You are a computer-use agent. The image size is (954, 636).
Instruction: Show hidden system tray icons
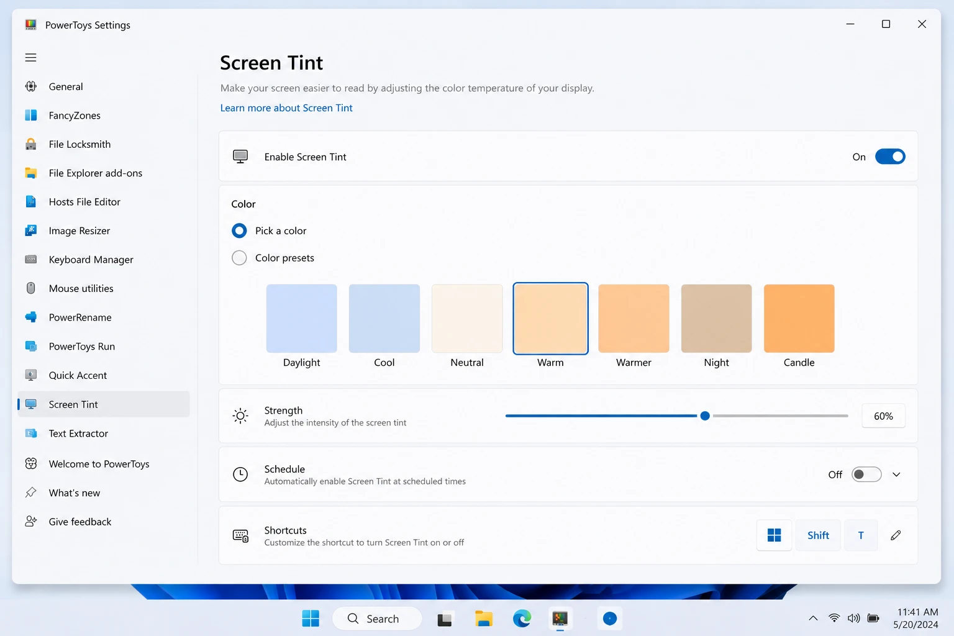click(813, 618)
